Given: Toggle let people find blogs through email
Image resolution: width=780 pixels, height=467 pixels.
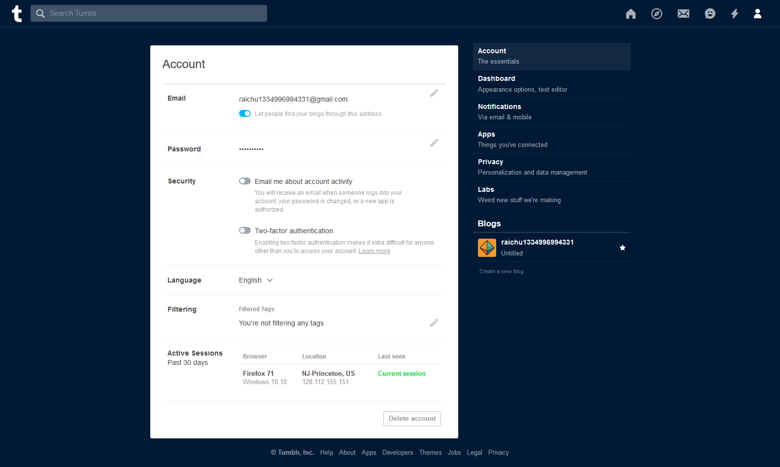Looking at the screenshot, I should 245,113.
